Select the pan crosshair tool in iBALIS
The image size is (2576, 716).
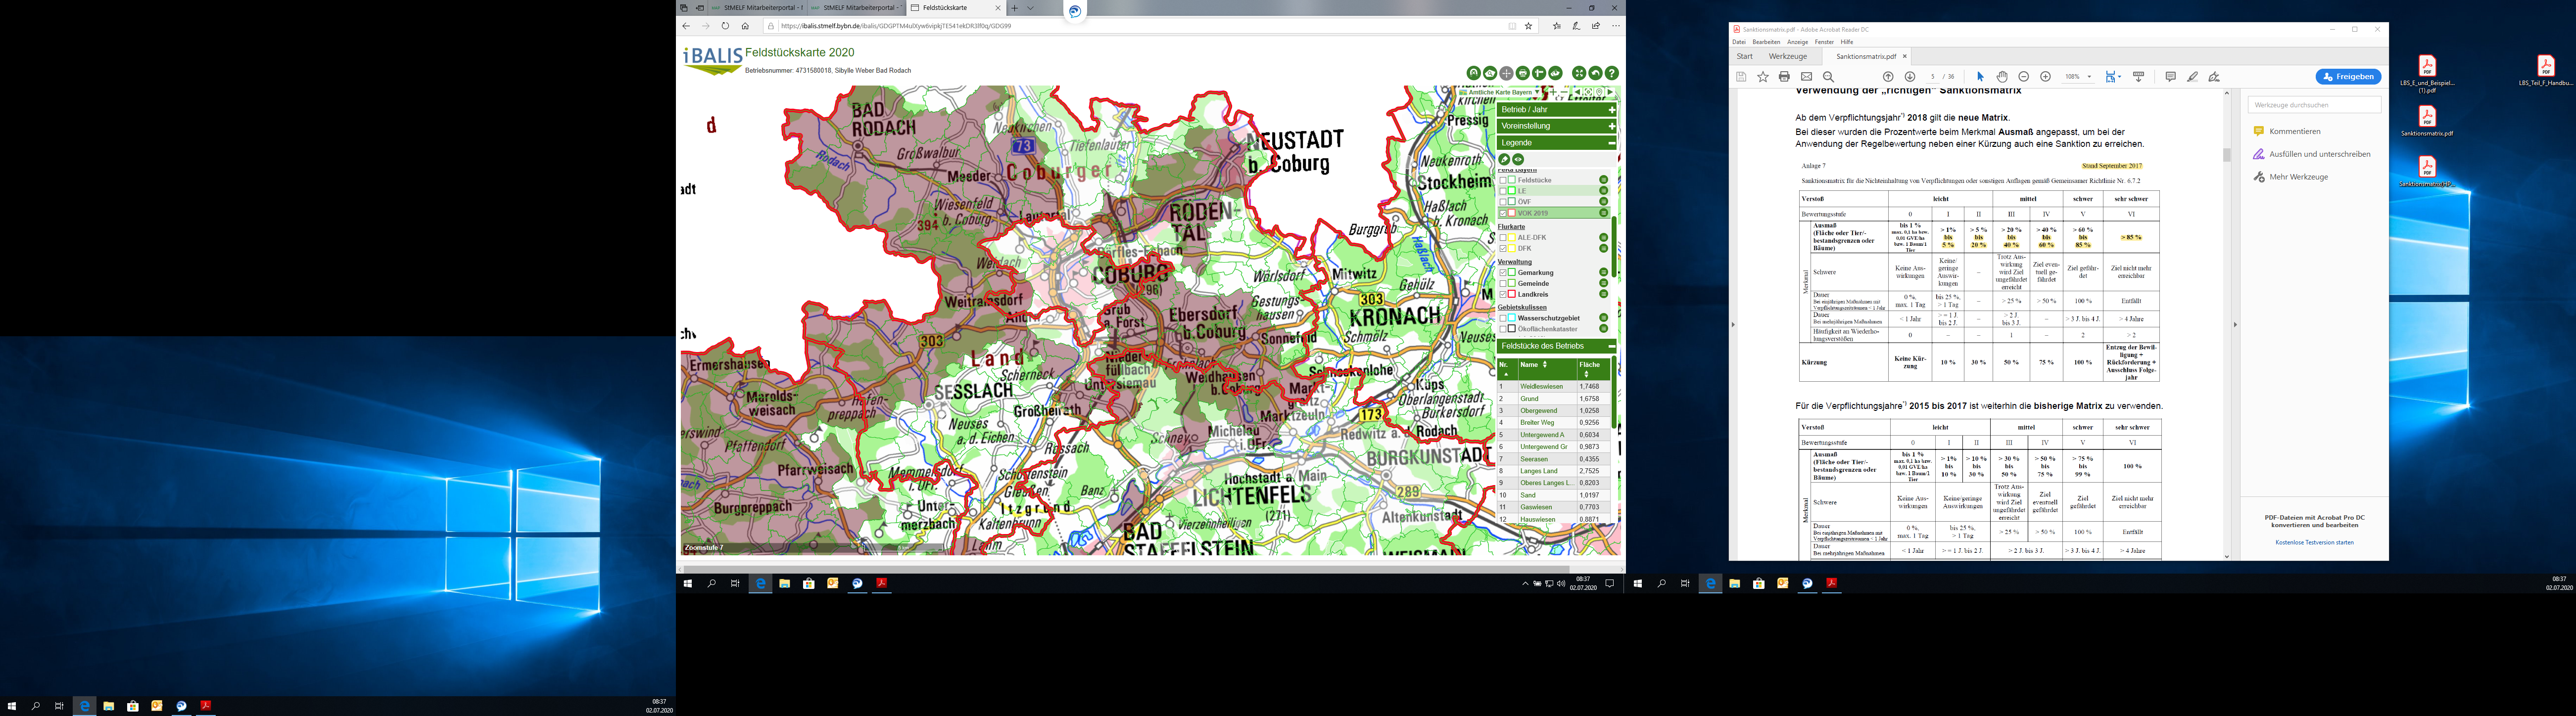1507,73
